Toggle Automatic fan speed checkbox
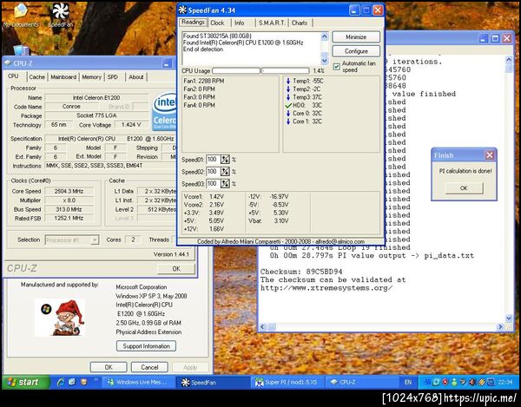Screen dimensions: 521x407 coord(337,67)
